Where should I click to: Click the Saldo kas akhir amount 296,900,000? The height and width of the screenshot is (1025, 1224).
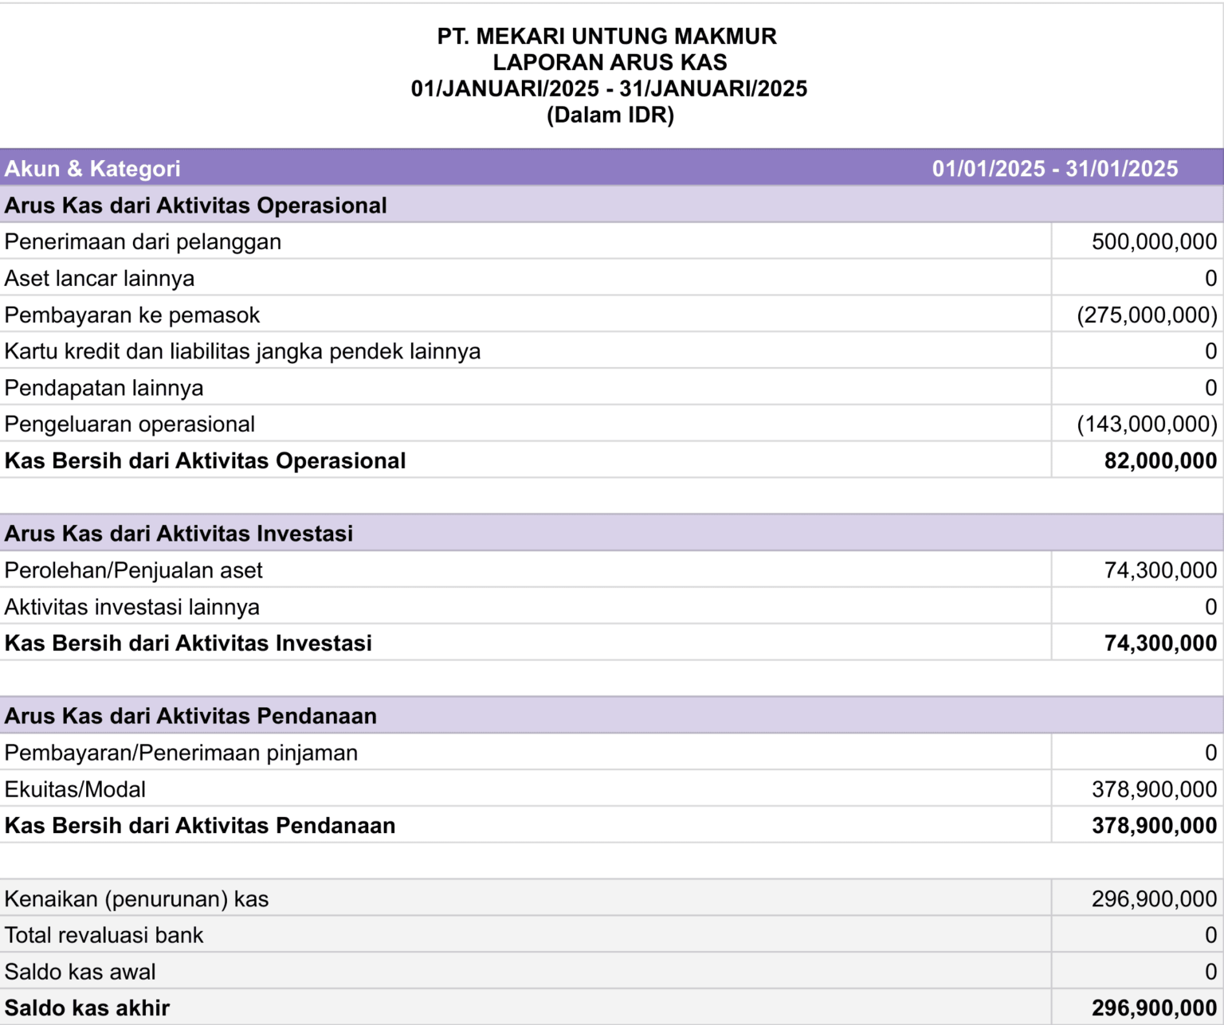click(1154, 1008)
